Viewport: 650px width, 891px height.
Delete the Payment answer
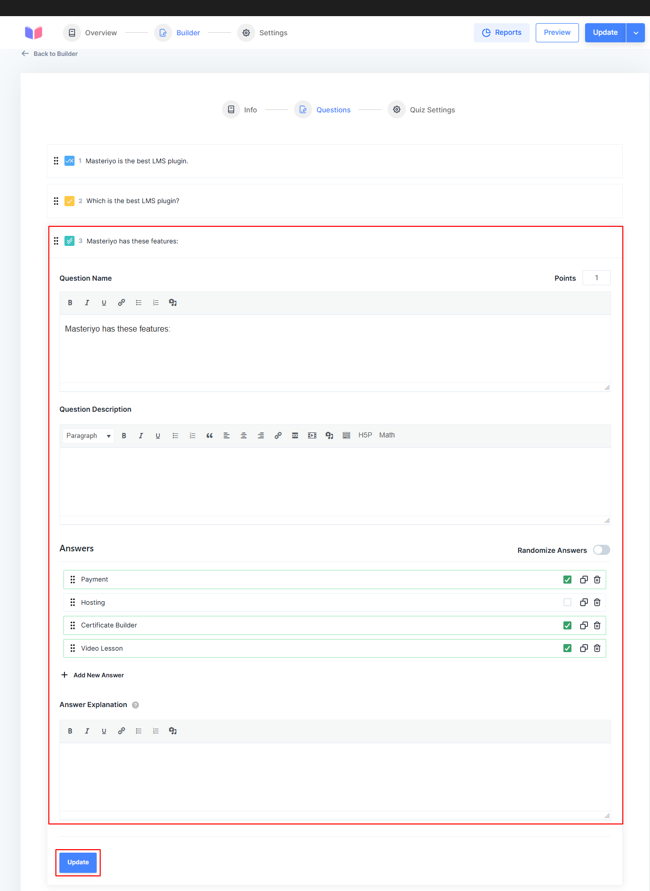pyautogui.click(x=597, y=580)
